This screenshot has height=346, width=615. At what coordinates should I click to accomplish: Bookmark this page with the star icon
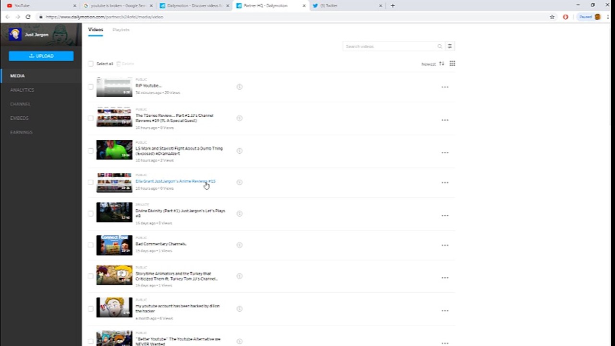point(552,17)
